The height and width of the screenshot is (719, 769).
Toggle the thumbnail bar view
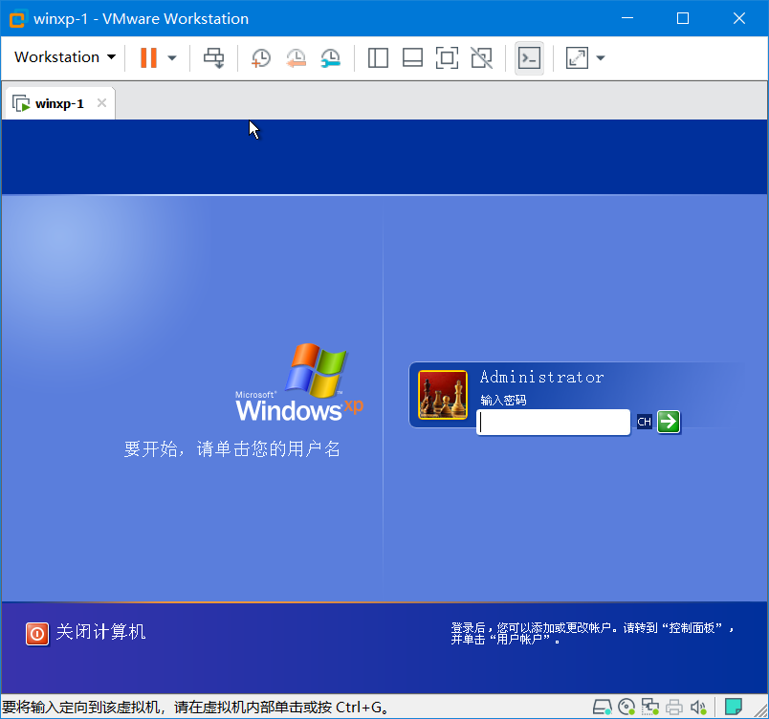(412, 57)
